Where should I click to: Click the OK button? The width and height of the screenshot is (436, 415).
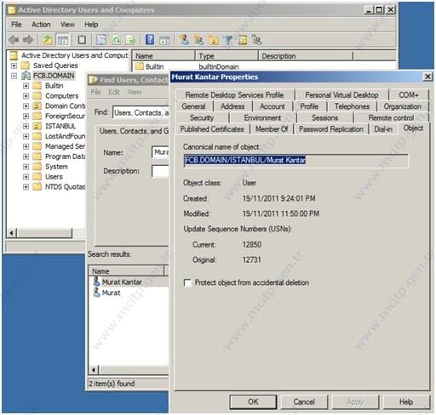(x=253, y=401)
